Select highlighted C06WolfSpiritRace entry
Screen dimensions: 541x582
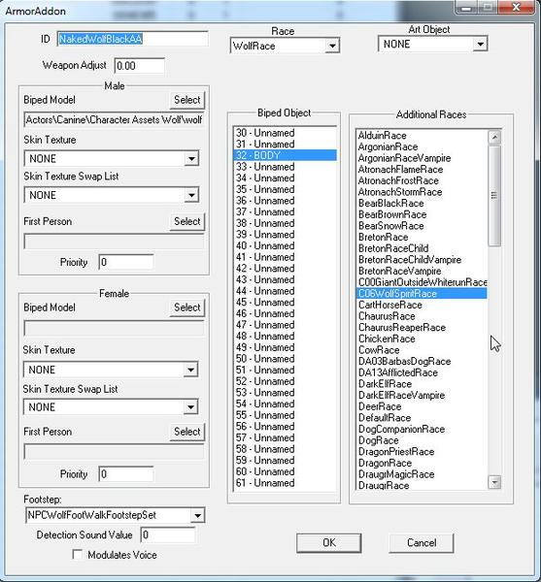[422, 294]
